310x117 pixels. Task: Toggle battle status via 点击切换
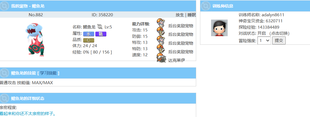click(279, 33)
